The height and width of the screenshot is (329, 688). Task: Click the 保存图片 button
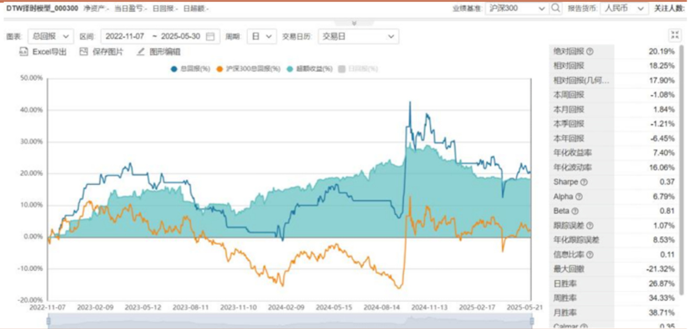point(102,52)
